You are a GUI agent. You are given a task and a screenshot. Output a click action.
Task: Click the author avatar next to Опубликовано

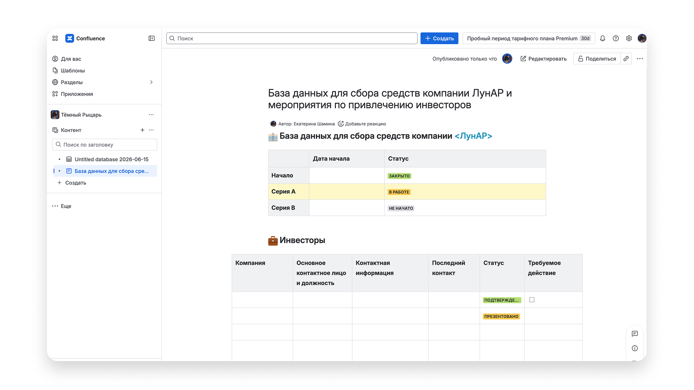[x=507, y=58]
